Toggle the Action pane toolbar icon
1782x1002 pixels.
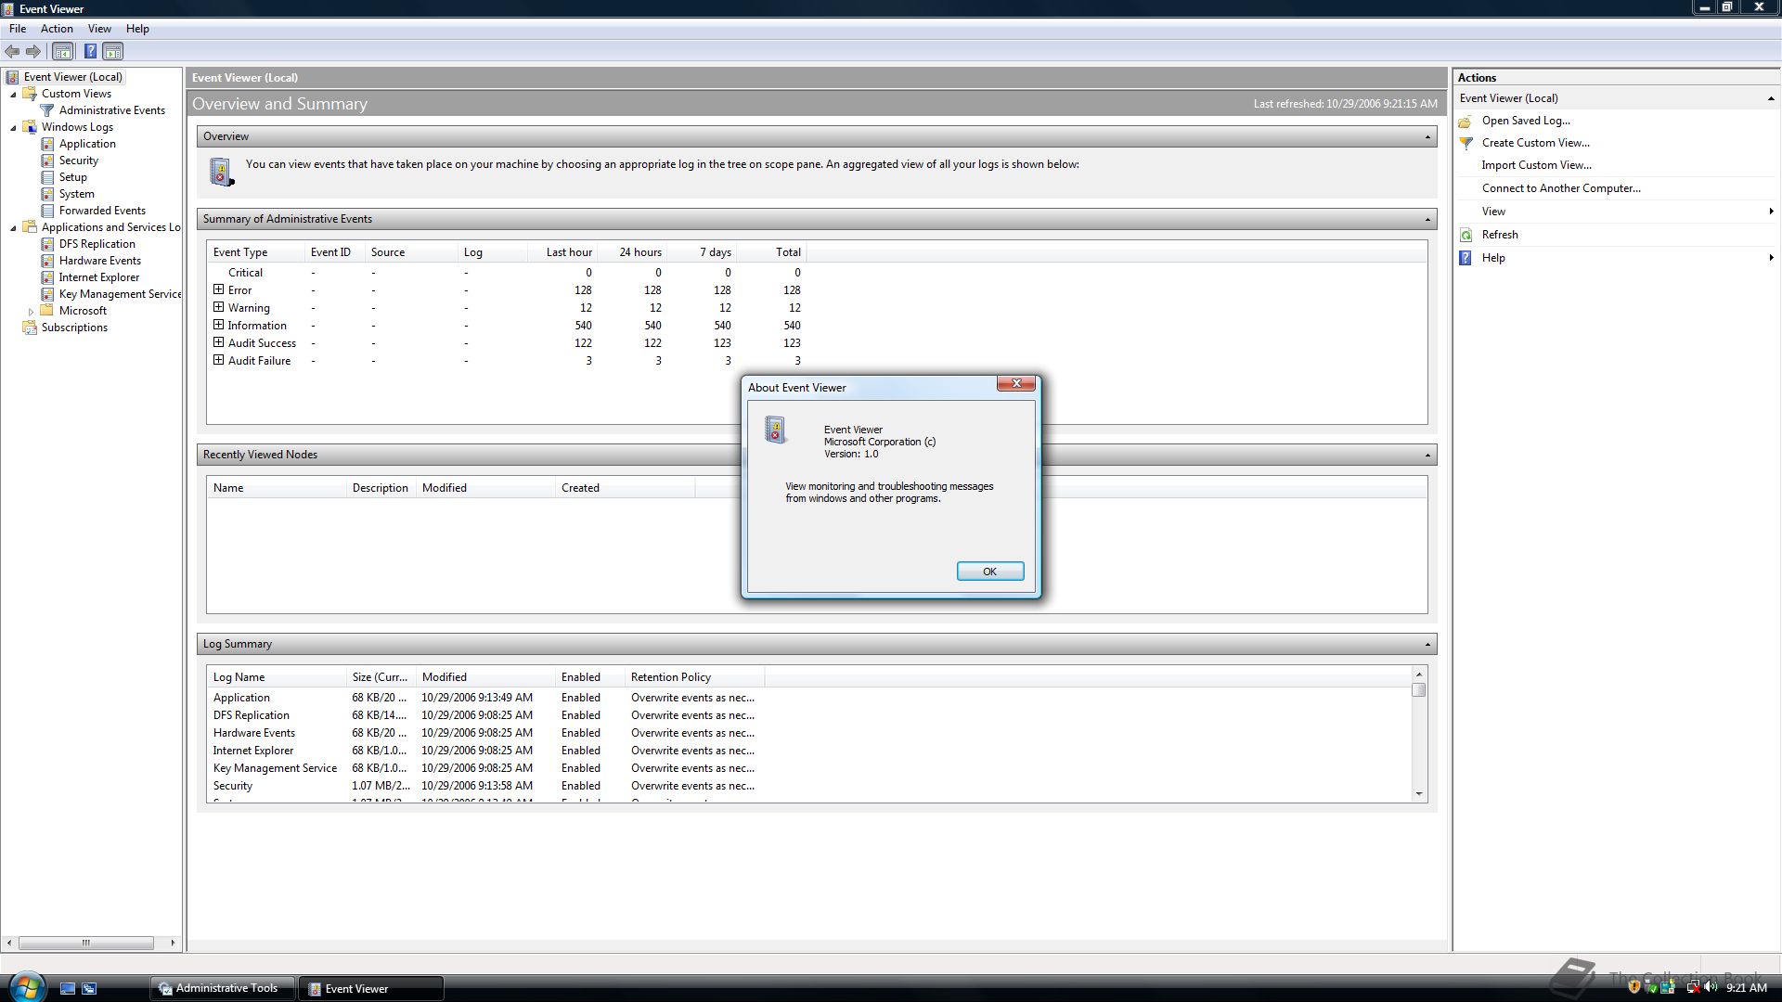(112, 52)
